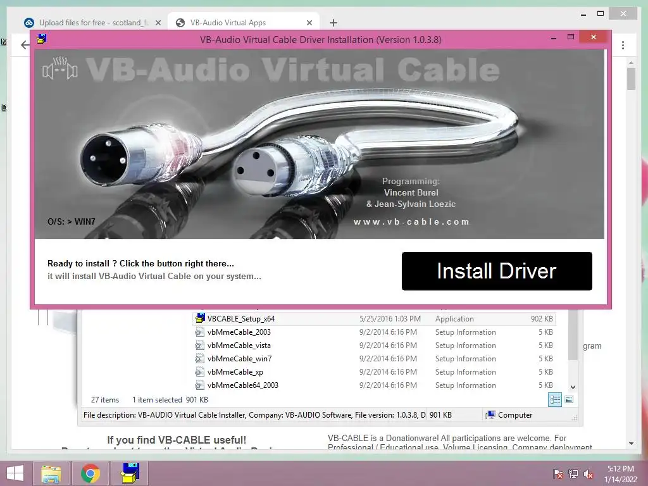Click the vbMmeCable_xp setup file icon
The width and height of the screenshot is (648, 486).
pos(199,372)
